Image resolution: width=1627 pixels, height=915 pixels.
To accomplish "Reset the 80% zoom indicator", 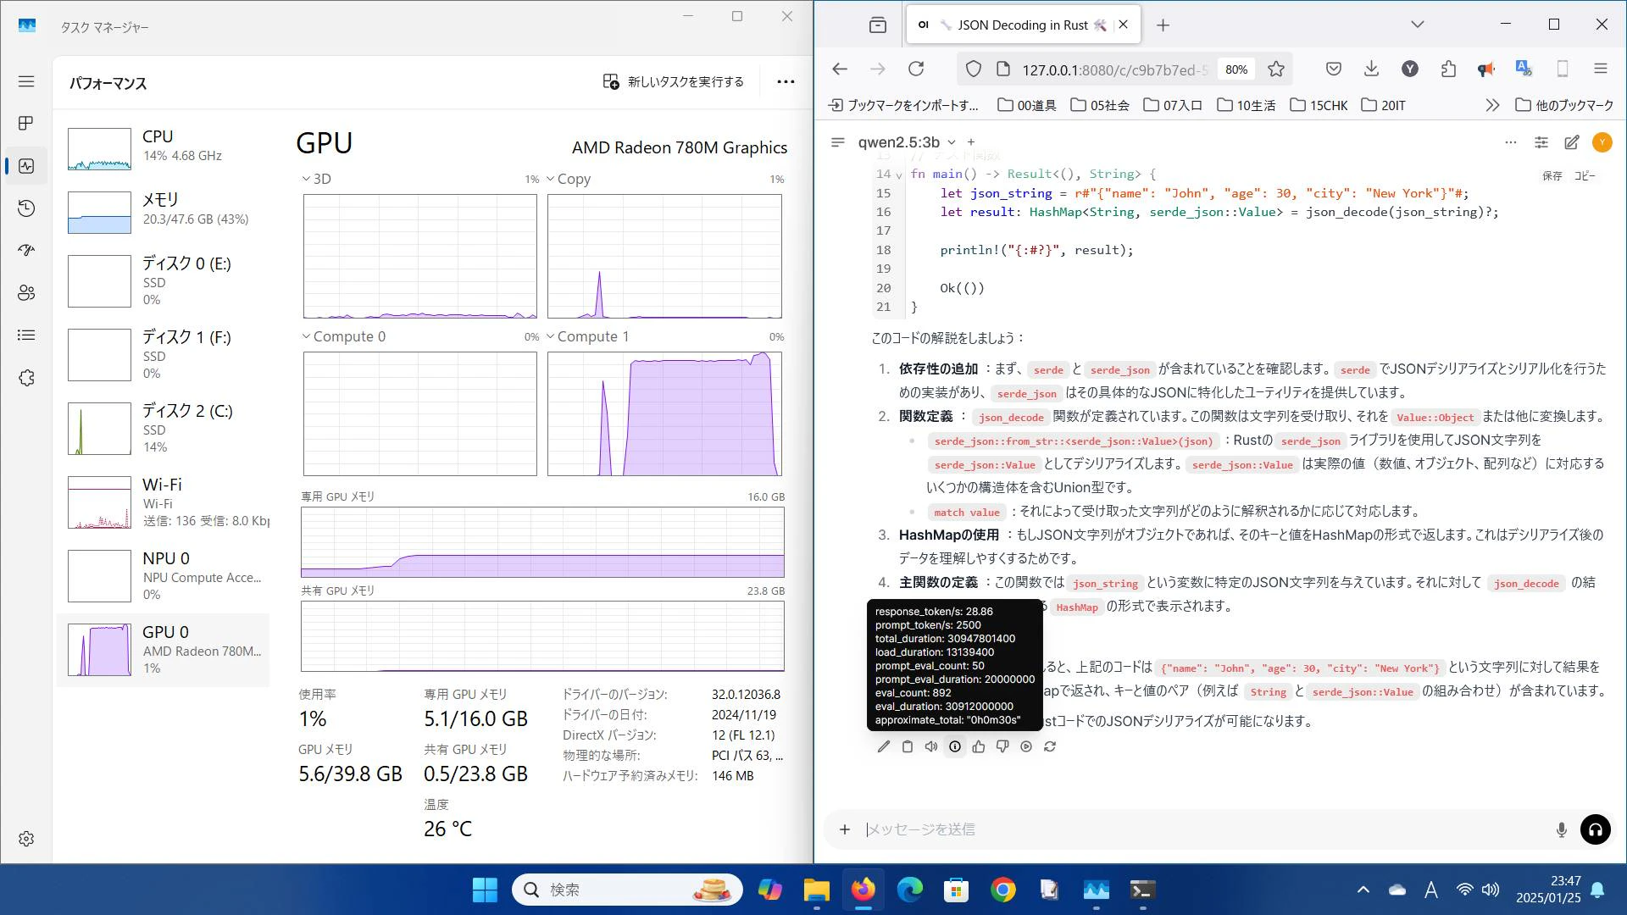I will pyautogui.click(x=1236, y=69).
